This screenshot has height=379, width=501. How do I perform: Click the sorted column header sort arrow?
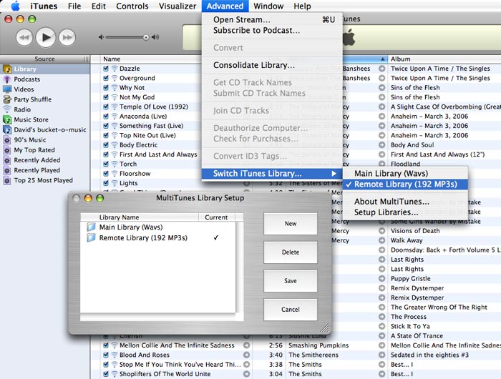(382, 59)
